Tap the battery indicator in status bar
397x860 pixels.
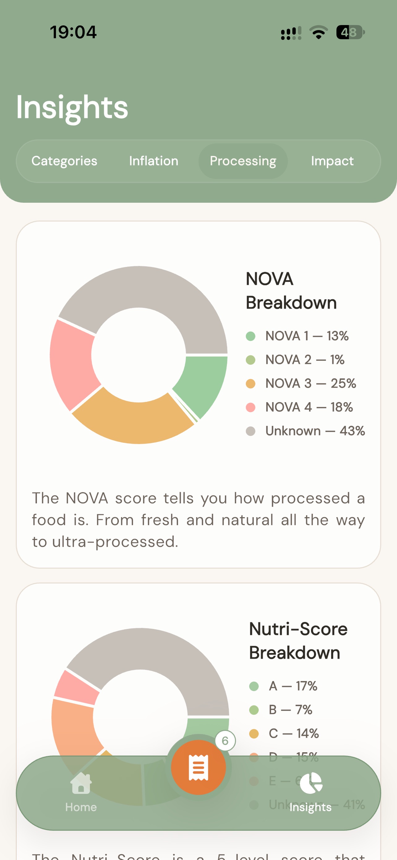350,33
